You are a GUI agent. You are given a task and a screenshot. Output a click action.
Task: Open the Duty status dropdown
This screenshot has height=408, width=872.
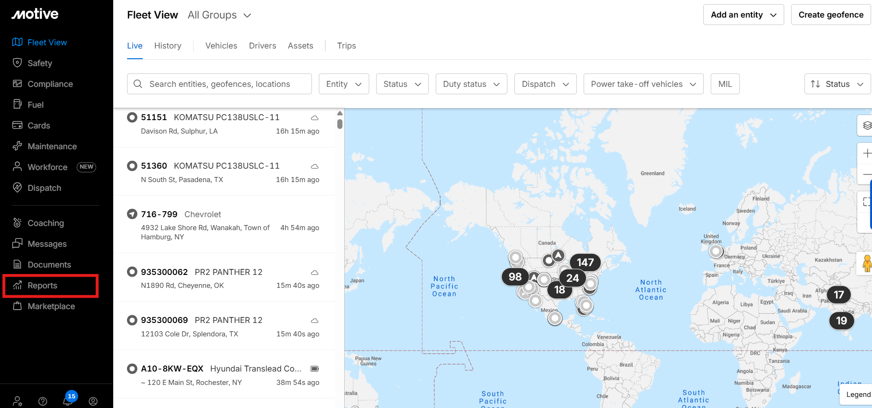click(471, 84)
